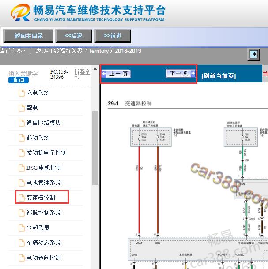The height and width of the screenshot is (269, 268).
Task: Return to main directory 返回主目录
Action: (28, 36)
